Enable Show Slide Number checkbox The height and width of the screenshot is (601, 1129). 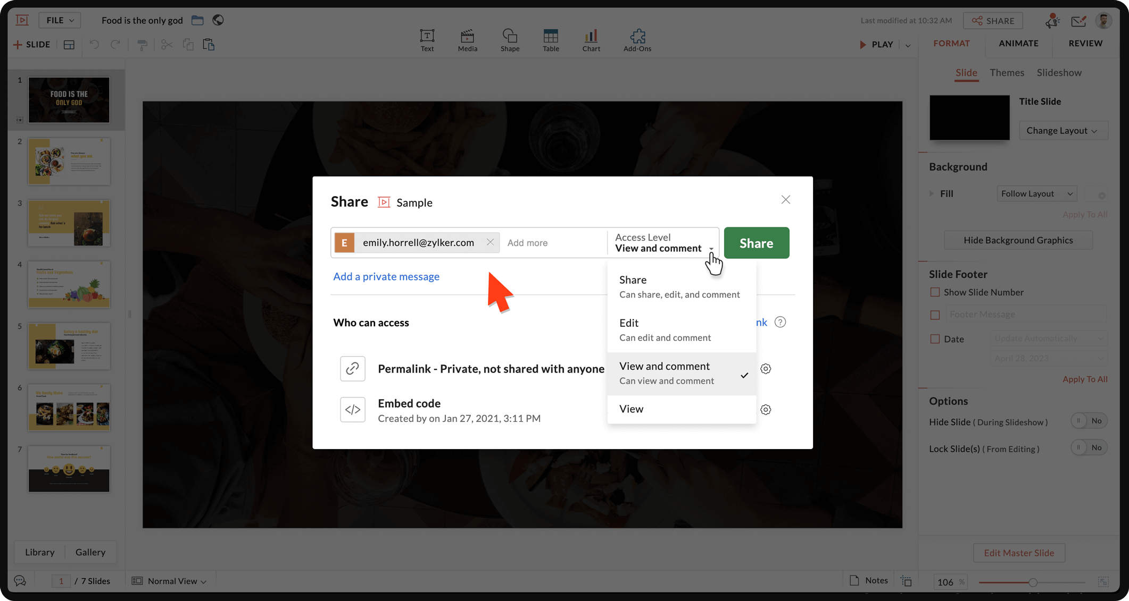(x=935, y=292)
